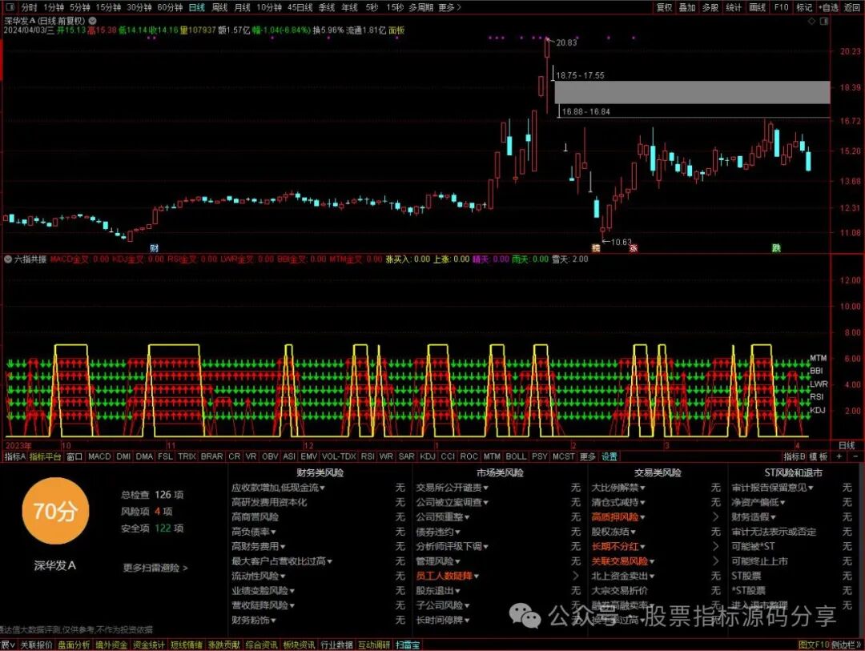Screen dimensions: 865x651
Task: Click 图文F10 at bottom right
Action: click(814, 645)
